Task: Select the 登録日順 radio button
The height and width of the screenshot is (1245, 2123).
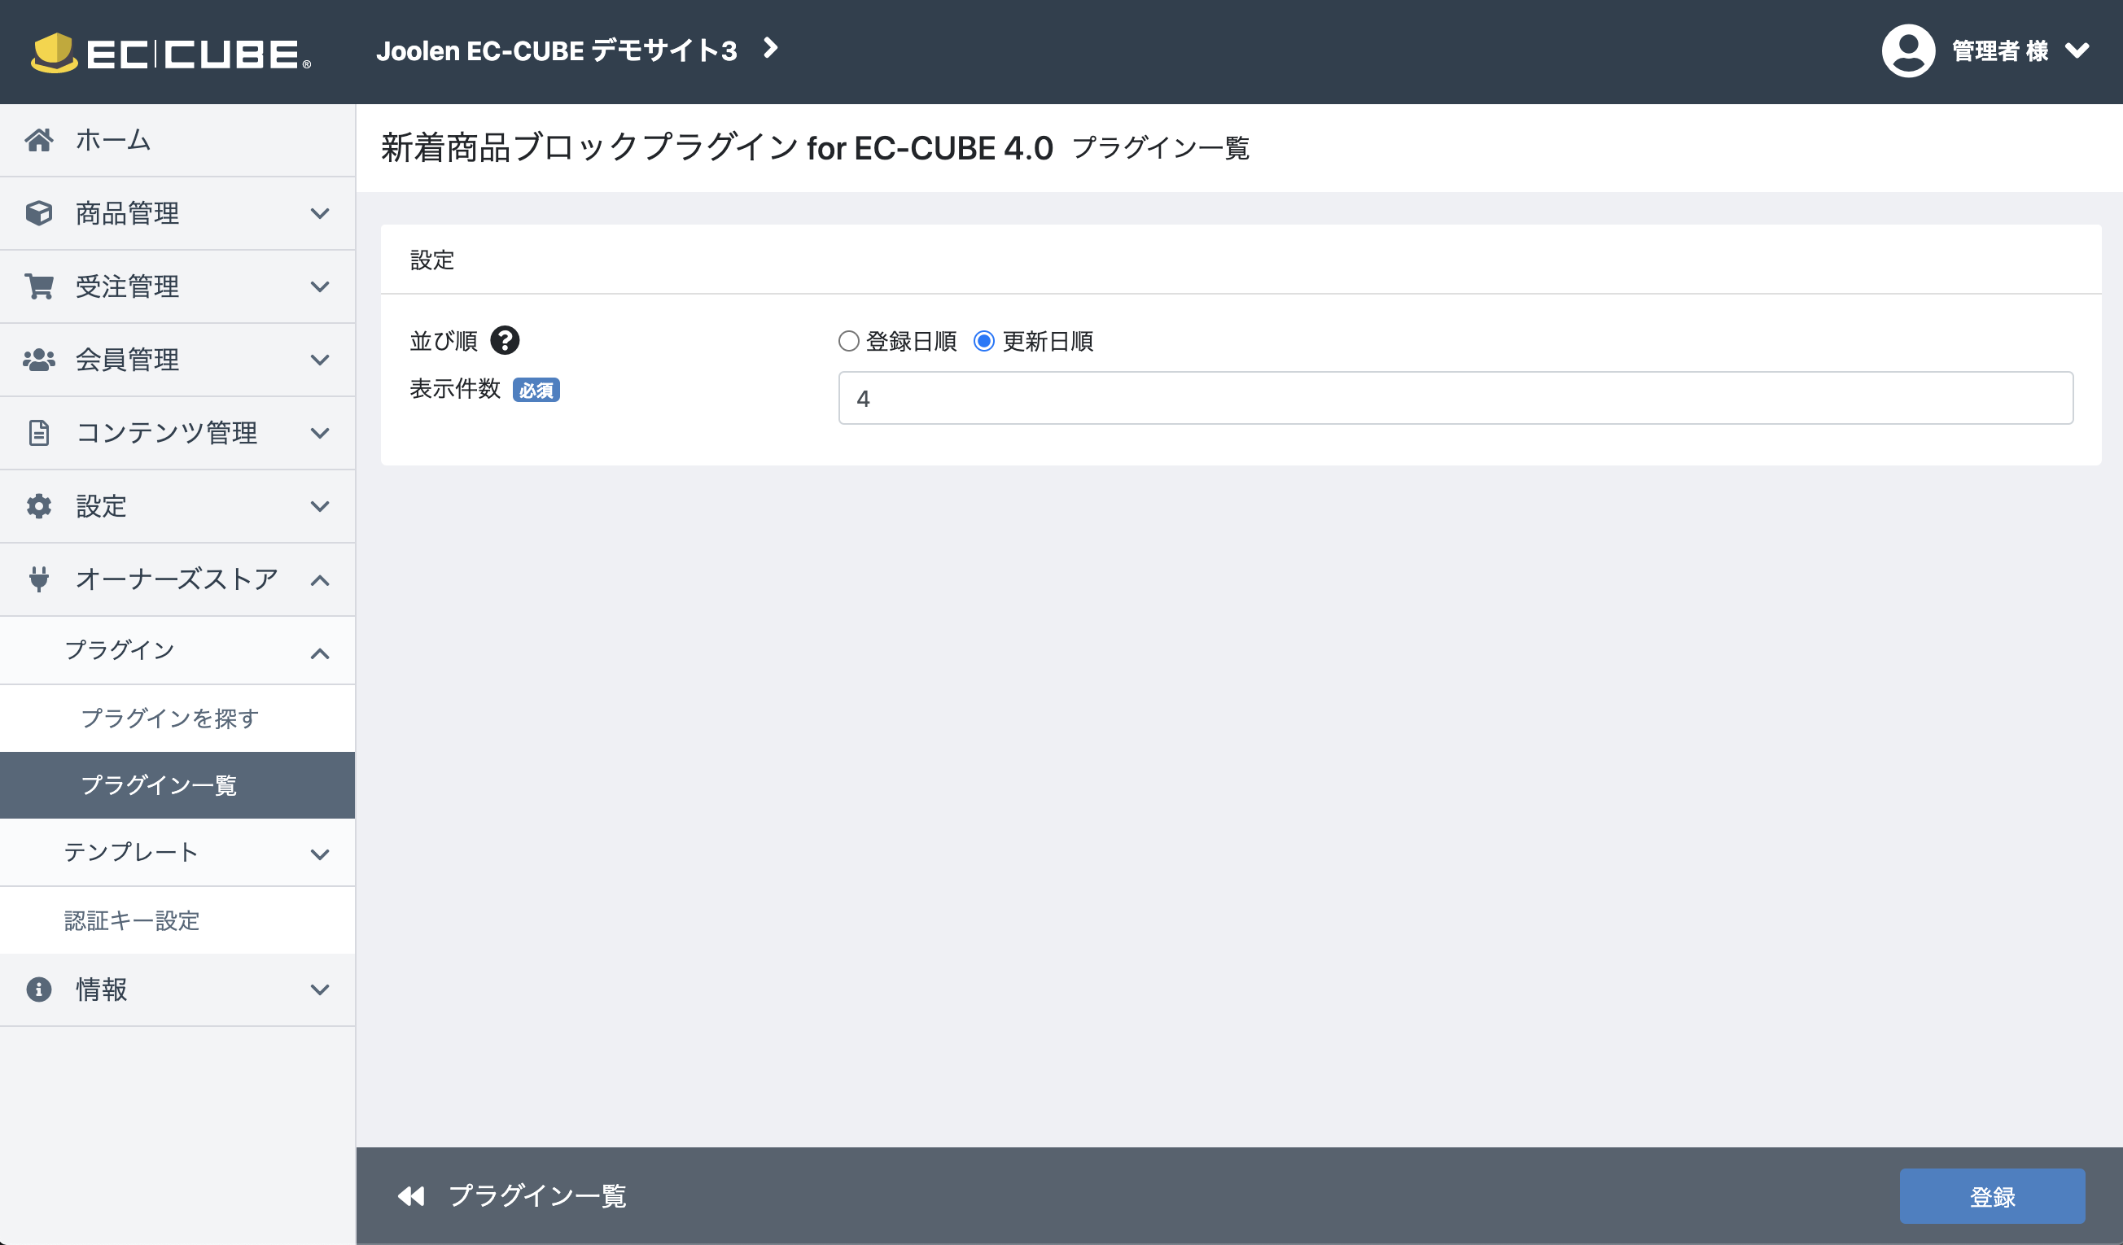Action: pos(848,341)
